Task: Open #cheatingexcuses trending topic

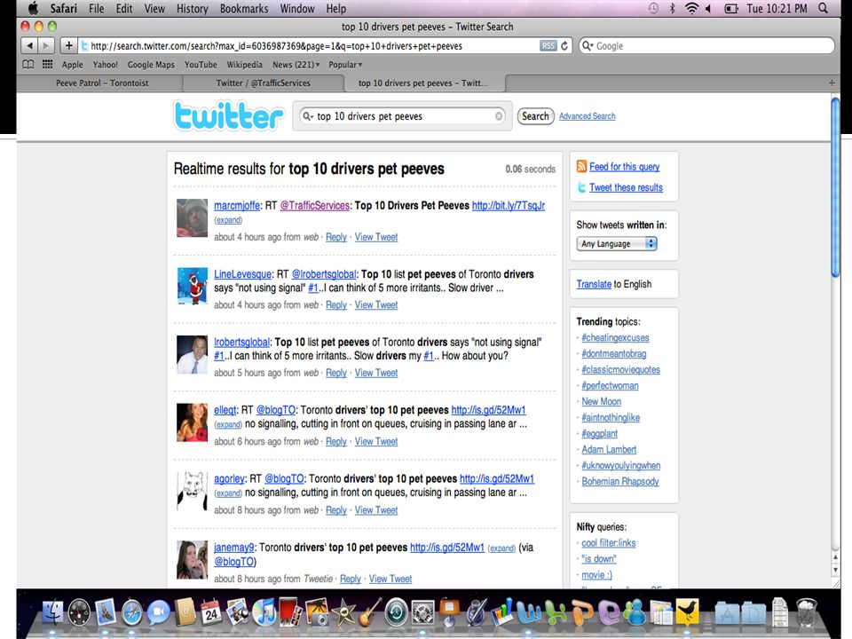Action: click(615, 337)
